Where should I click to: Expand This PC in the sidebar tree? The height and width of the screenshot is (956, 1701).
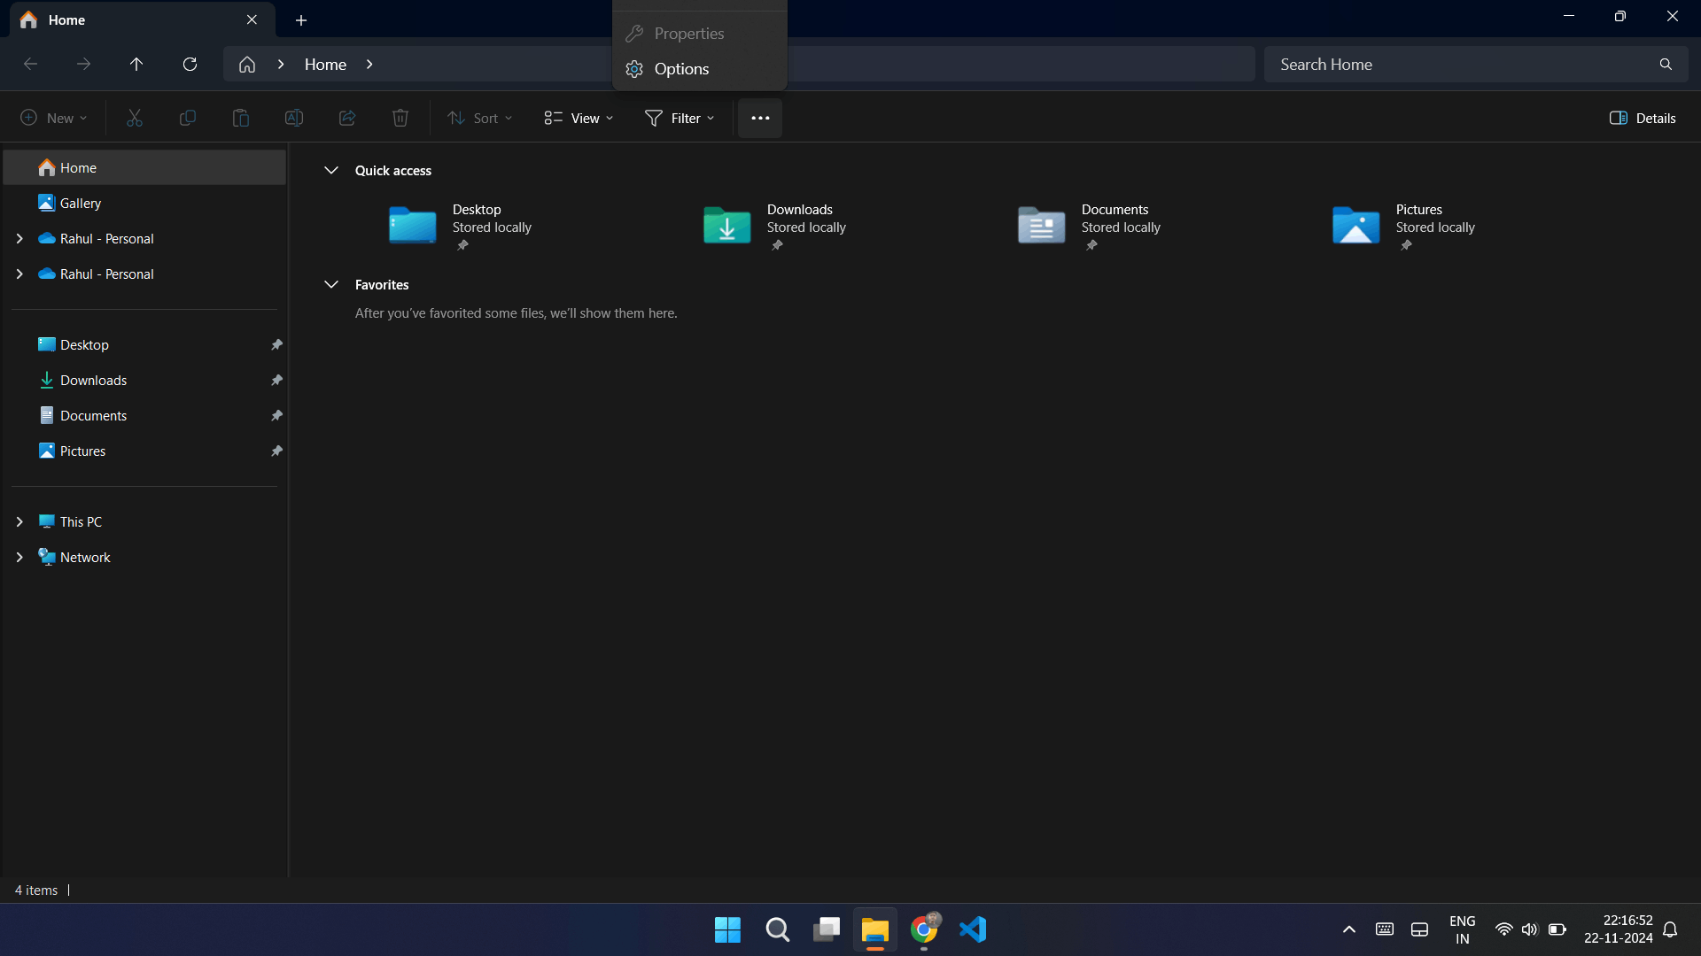click(19, 521)
